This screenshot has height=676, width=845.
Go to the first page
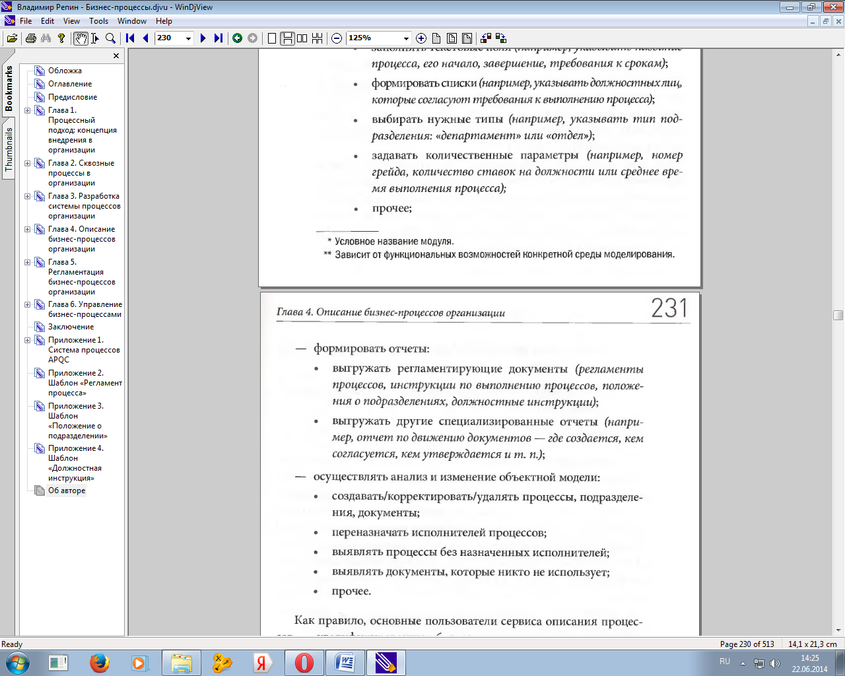(x=130, y=38)
